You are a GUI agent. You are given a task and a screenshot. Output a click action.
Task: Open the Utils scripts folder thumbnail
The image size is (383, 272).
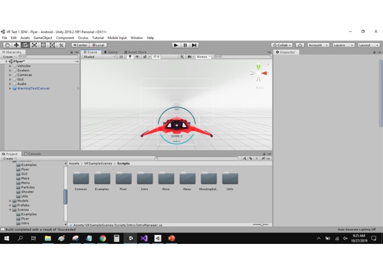(230, 178)
